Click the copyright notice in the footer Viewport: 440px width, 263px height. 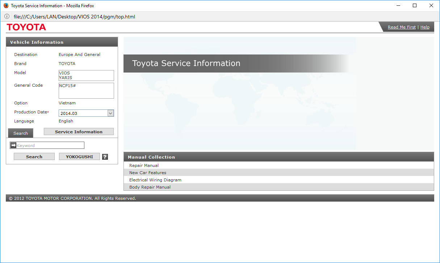(x=72, y=198)
